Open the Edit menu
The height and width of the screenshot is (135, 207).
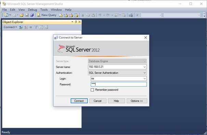tap(13, 10)
